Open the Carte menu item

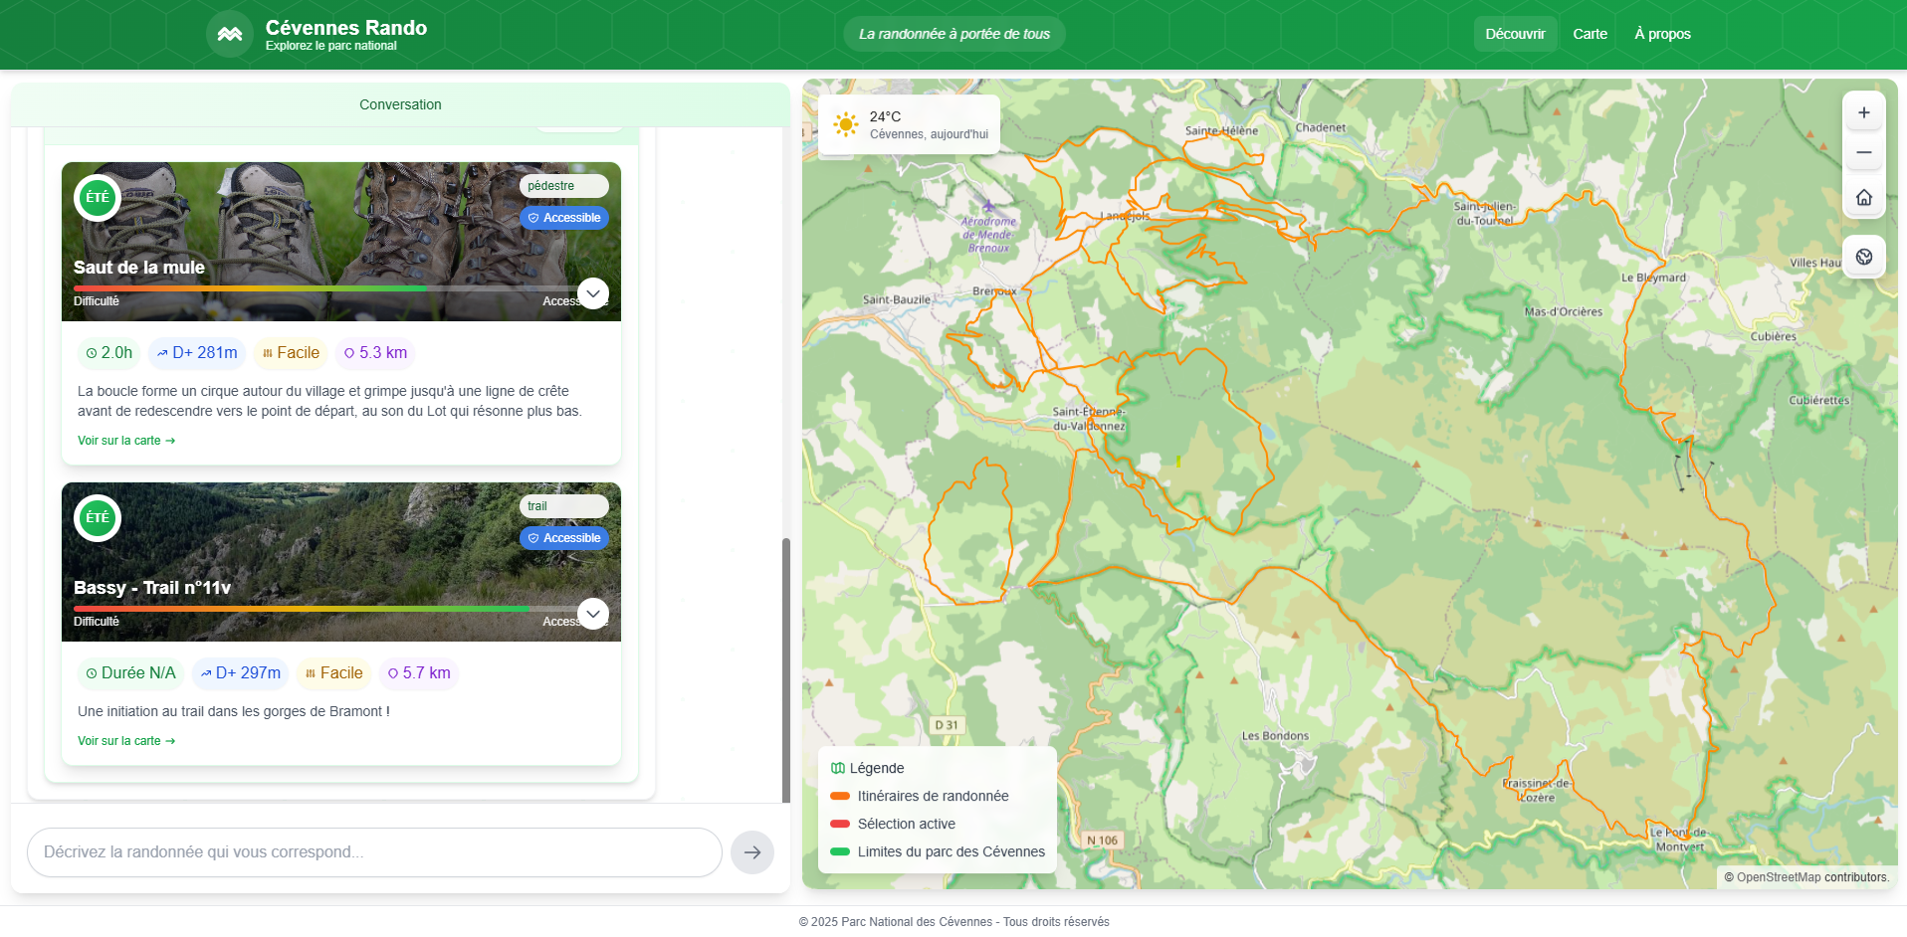click(1589, 34)
